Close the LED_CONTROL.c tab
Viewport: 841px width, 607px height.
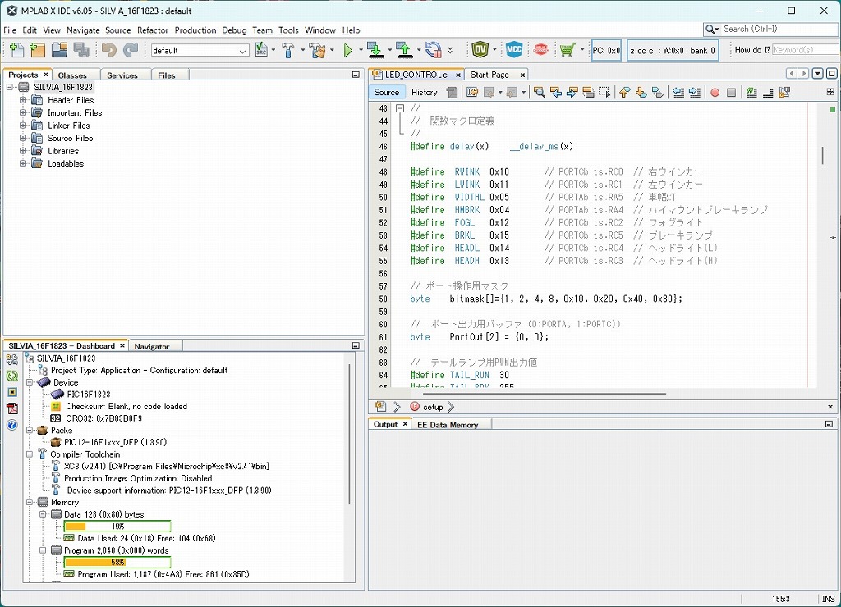(458, 75)
